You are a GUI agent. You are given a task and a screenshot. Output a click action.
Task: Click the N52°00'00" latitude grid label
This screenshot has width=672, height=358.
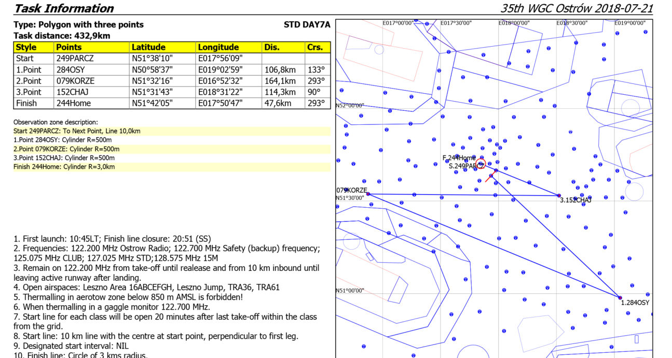(x=350, y=105)
